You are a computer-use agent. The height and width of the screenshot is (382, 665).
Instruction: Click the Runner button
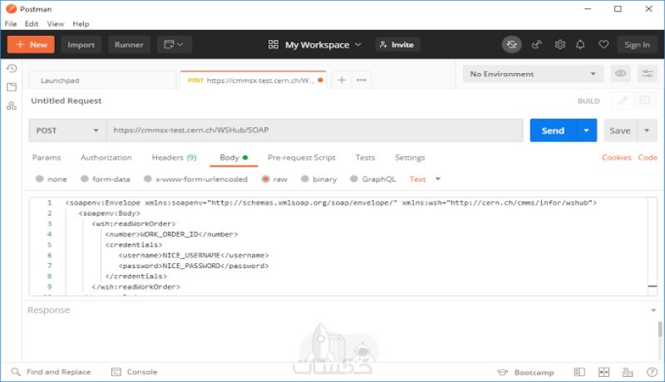coord(129,45)
